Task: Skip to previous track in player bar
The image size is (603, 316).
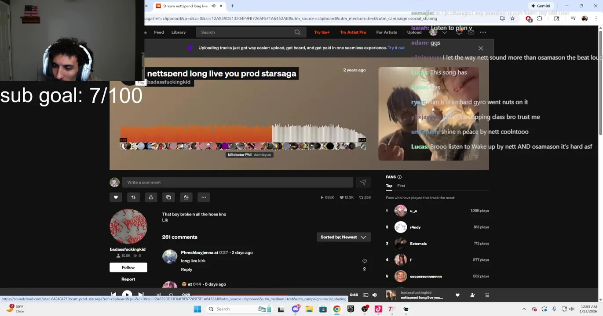Action: (113, 294)
